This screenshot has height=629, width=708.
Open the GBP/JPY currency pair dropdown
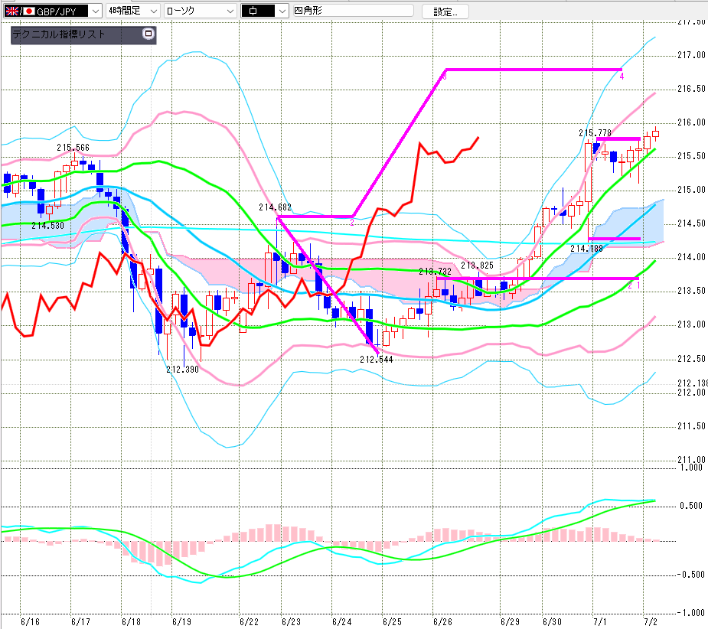[96, 11]
